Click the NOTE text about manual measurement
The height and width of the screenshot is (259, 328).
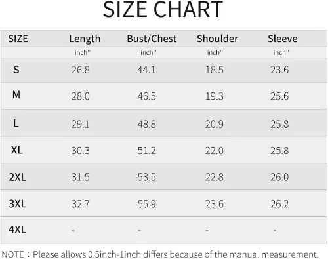point(160,254)
